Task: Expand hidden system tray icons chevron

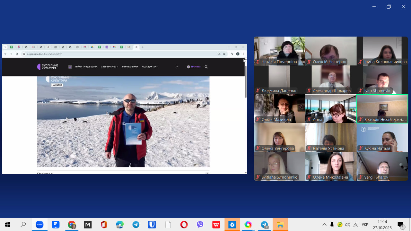Action: pyautogui.click(x=324, y=225)
